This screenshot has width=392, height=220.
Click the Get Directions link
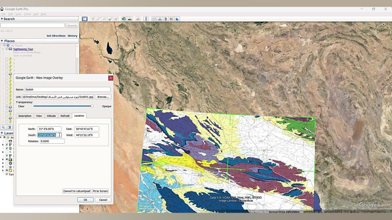point(56,36)
